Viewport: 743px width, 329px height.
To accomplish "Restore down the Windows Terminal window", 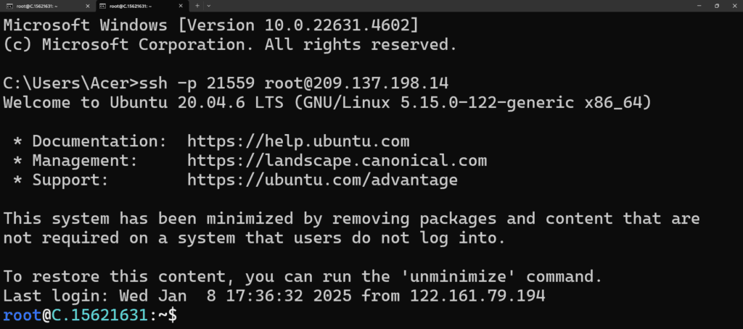I will pos(716,6).
